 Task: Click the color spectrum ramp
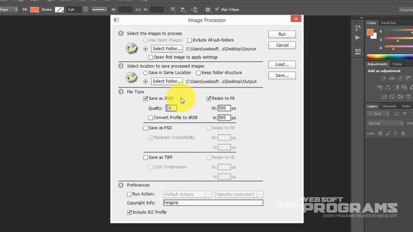[390, 57]
